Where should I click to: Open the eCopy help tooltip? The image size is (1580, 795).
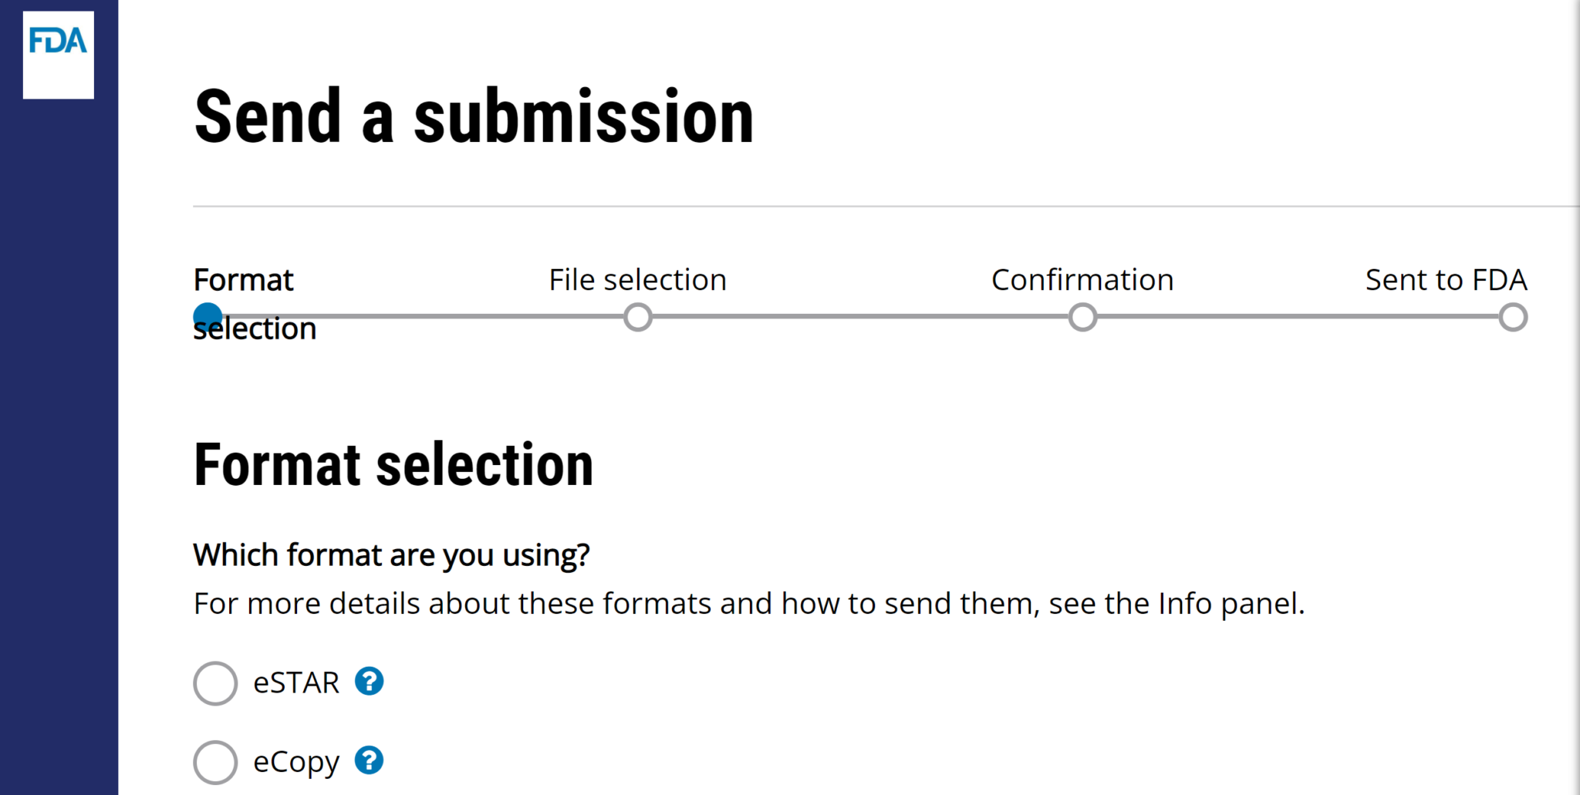click(x=370, y=761)
